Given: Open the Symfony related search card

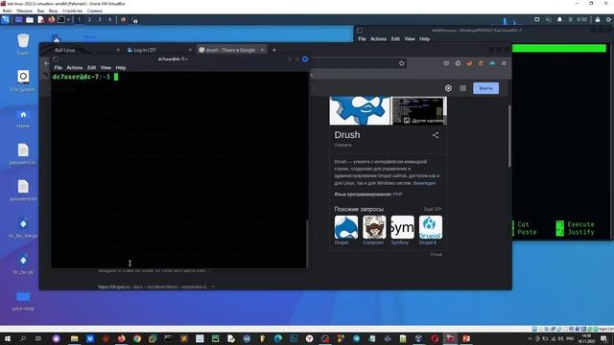Looking at the screenshot, I should (x=402, y=230).
